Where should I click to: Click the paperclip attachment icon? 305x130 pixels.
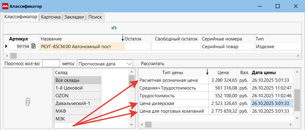click(x=28, y=103)
